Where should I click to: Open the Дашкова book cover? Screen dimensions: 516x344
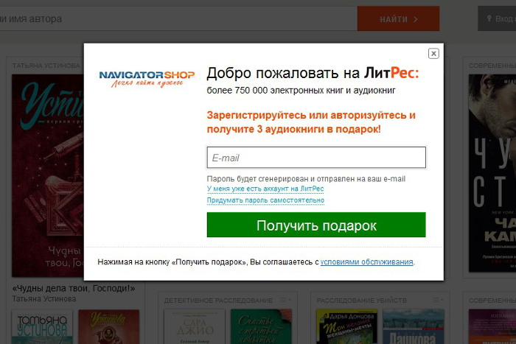[414, 326]
